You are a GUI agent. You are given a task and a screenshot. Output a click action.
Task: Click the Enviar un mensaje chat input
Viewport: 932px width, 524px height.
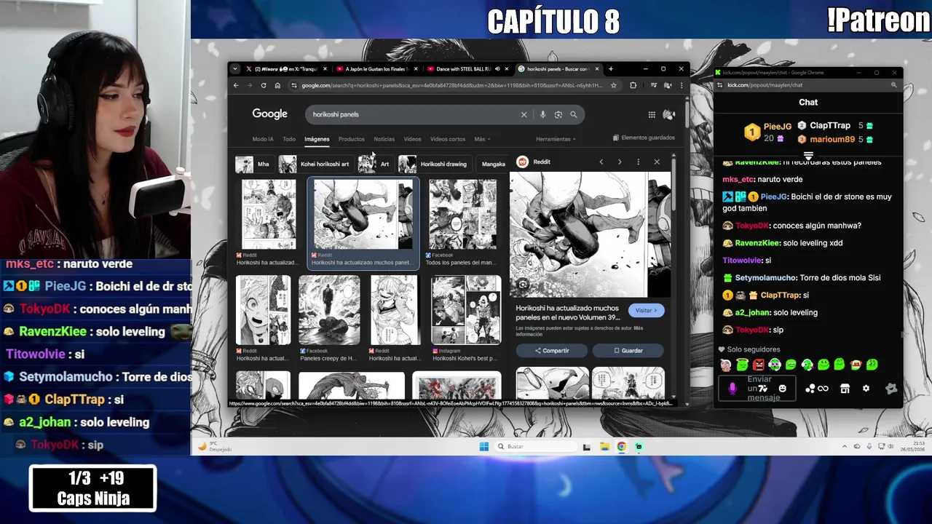pos(759,389)
